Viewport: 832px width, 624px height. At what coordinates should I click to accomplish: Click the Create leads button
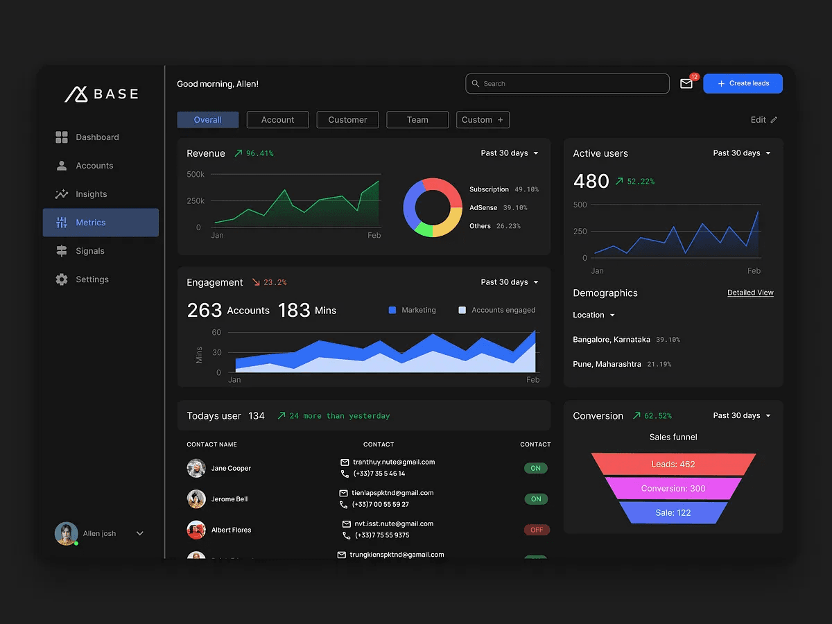click(x=743, y=84)
